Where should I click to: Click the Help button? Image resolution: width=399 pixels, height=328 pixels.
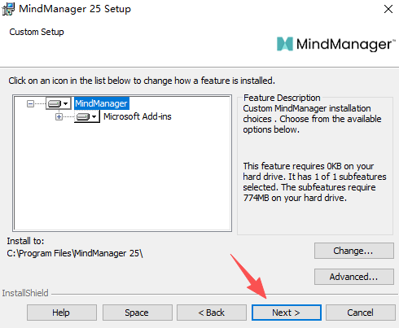tap(62, 313)
